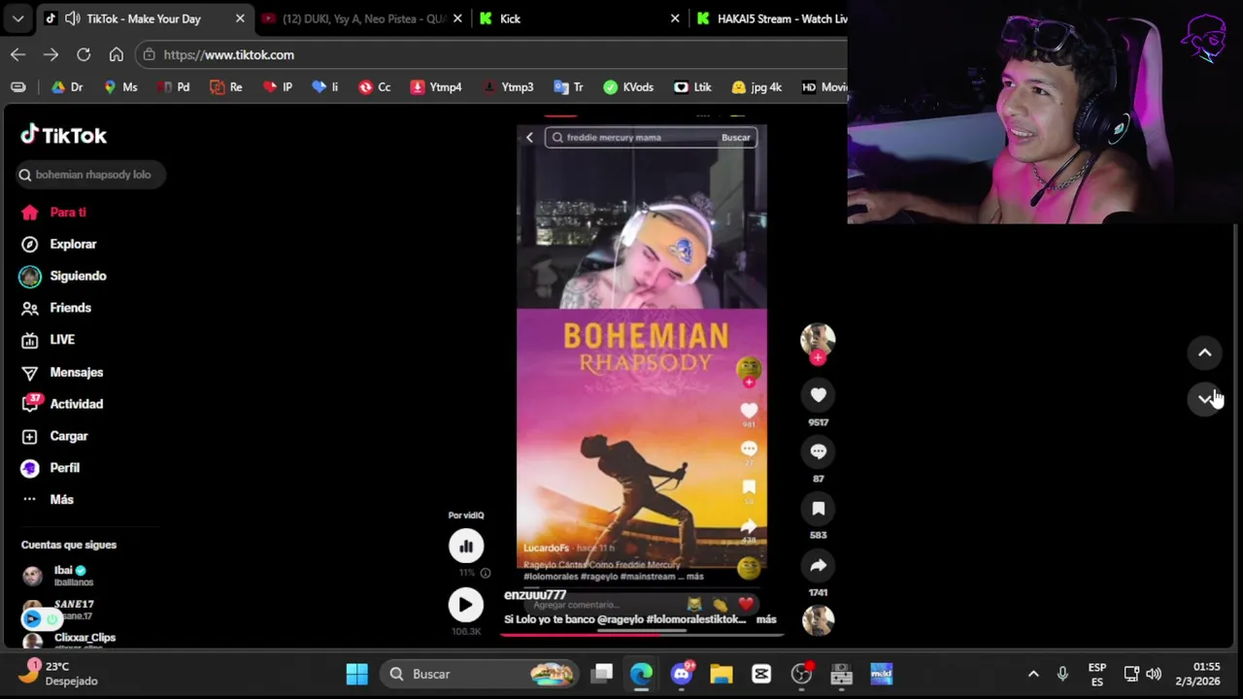Click the tray microphone icon
Screen dimensions: 1243x699
point(1062,674)
